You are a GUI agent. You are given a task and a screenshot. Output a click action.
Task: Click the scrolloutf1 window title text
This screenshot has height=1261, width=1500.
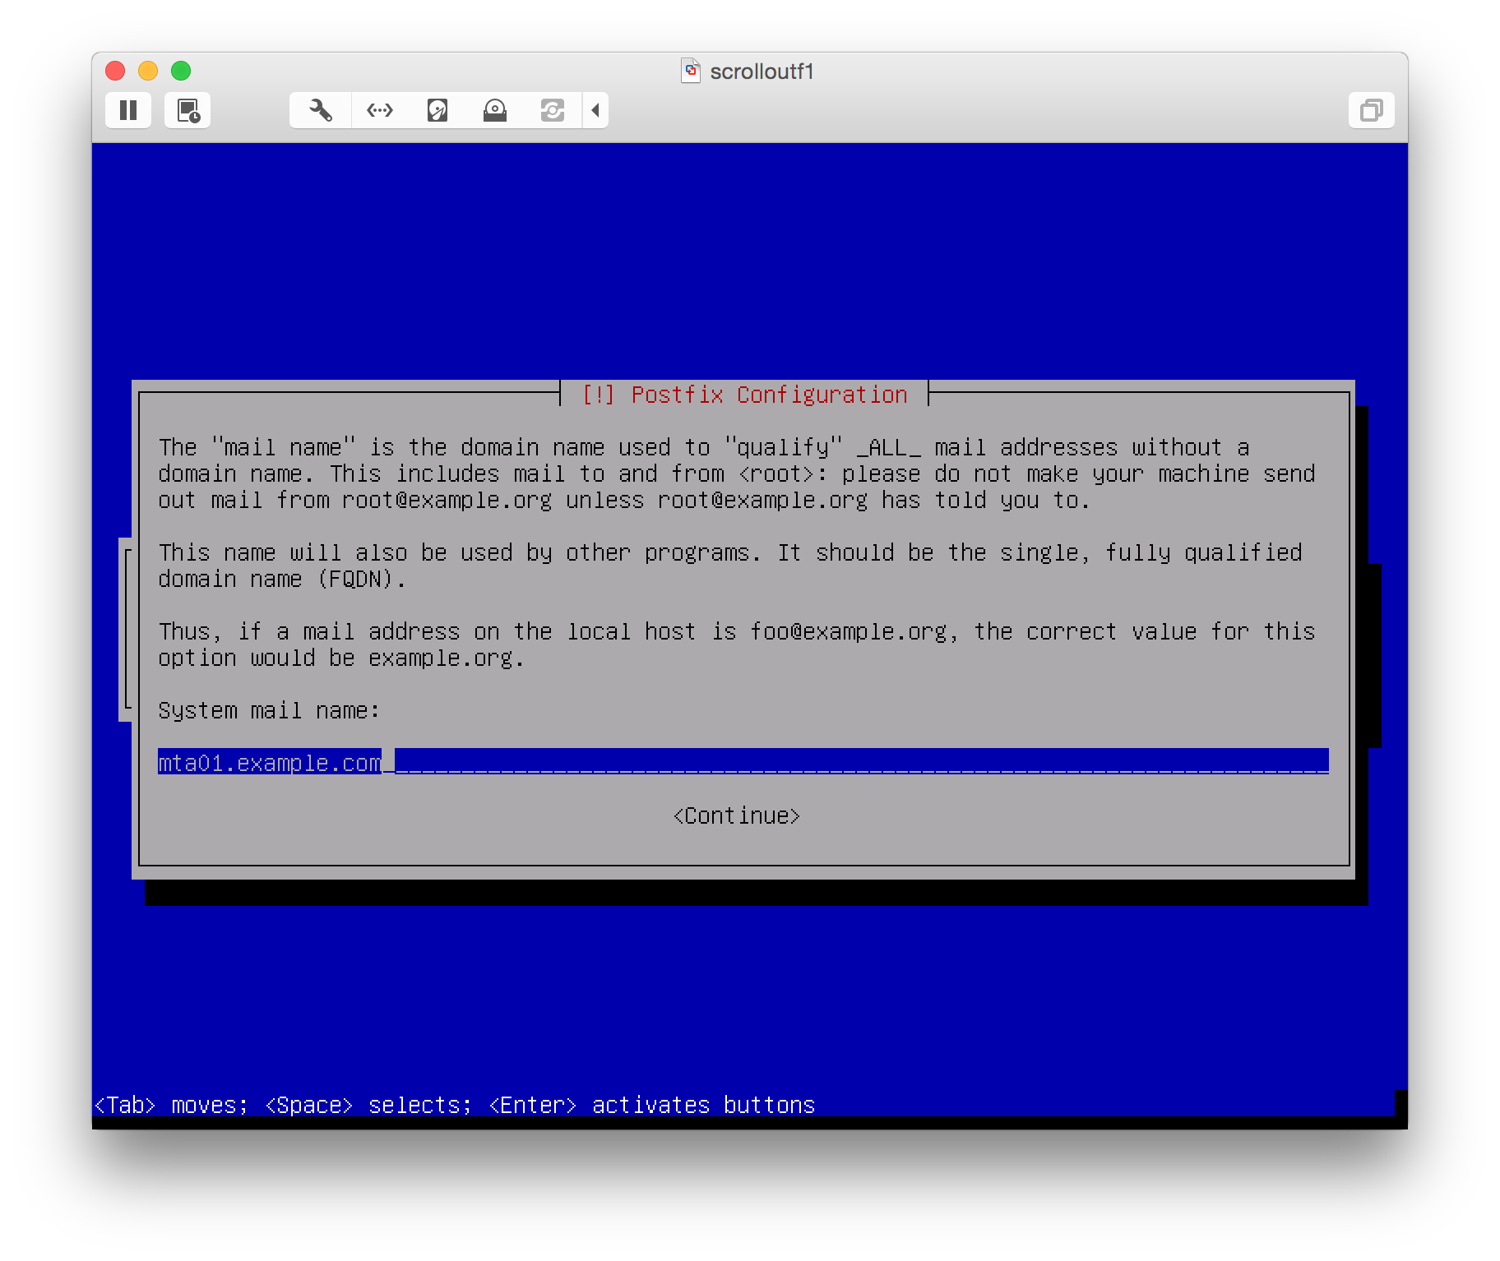pyautogui.click(x=762, y=72)
